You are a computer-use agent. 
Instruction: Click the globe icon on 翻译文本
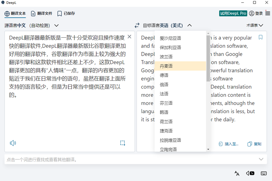click(x=7, y=14)
